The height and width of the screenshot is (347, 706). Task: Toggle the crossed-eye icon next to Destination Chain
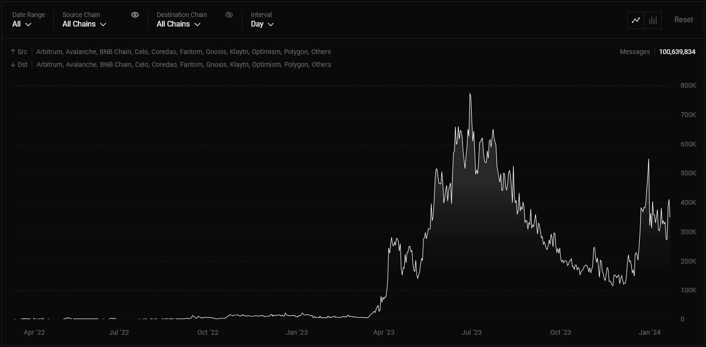coord(229,14)
